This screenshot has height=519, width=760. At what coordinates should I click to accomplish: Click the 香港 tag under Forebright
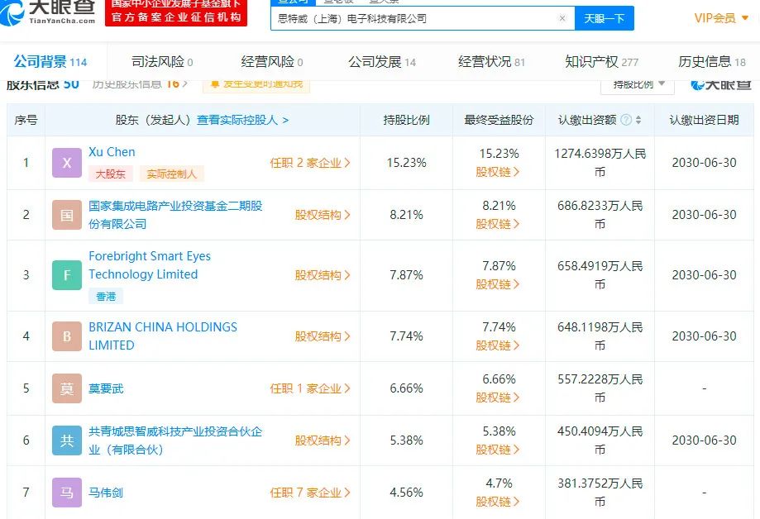106,296
